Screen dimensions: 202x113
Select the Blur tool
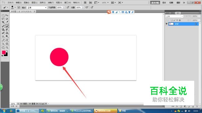[3, 36]
